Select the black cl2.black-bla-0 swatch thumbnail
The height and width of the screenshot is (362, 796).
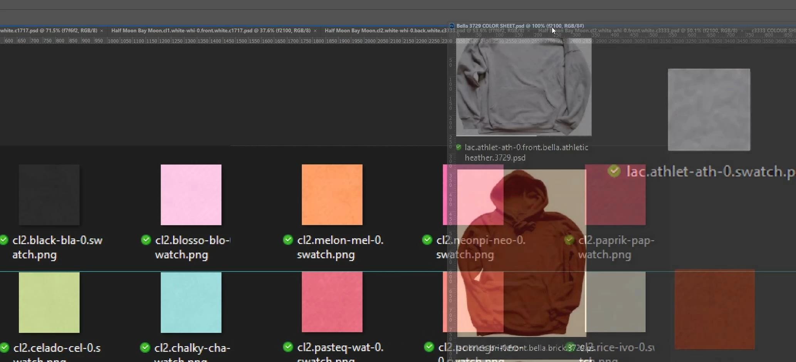click(x=49, y=195)
